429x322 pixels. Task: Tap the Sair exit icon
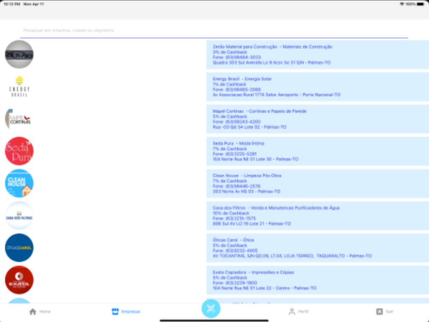(380, 312)
